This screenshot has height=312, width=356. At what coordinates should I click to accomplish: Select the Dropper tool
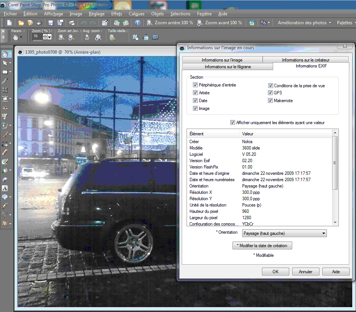point(5,81)
